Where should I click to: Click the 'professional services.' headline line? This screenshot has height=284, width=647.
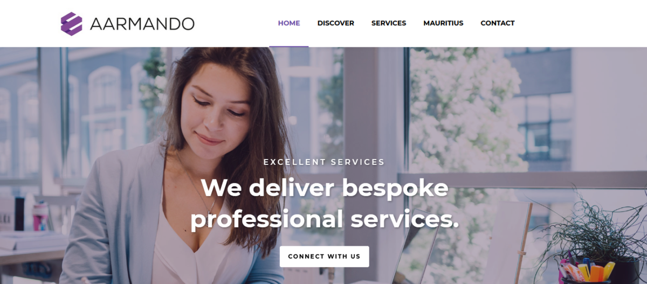click(x=324, y=219)
